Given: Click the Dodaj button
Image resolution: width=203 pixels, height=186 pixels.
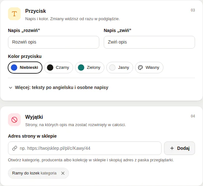Looking at the screenshot, I should click(179, 148).
